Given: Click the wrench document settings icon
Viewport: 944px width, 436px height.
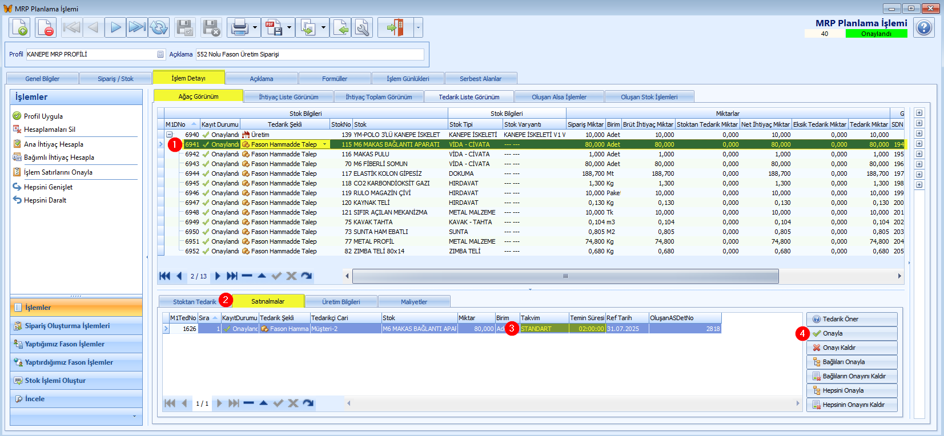Looking at the screenshot, I should point(363,27).
